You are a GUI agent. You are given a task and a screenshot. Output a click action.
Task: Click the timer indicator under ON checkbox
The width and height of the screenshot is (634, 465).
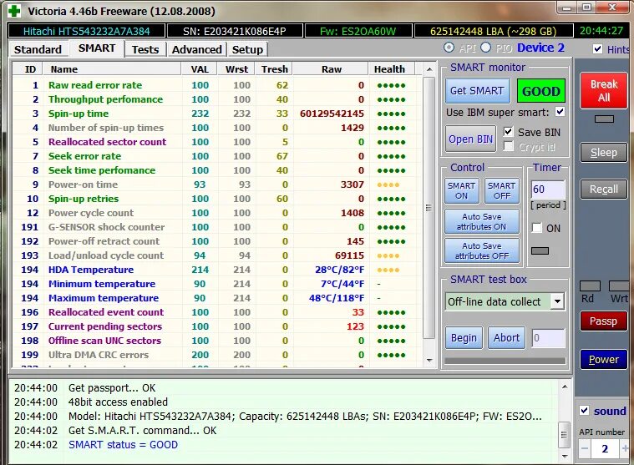pos(540,251)
